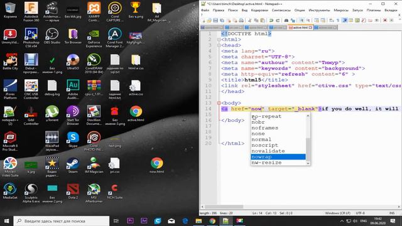
Task: Select noscript in the autocomplete list
Action: point(278,145)
